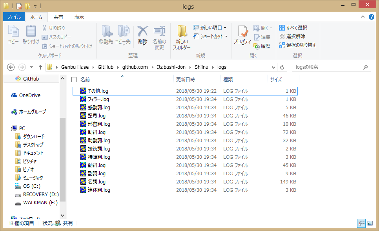379x231 pixels.
Task: Click the History icon in the Open group
Action: click(262, 46)
